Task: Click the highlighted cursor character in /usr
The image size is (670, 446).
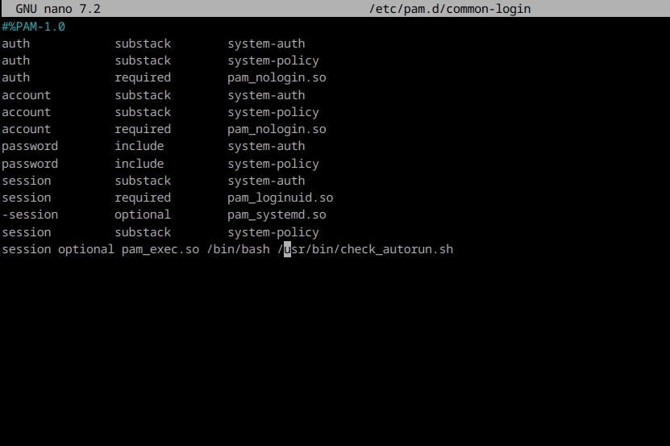Action: coord(288,249)
